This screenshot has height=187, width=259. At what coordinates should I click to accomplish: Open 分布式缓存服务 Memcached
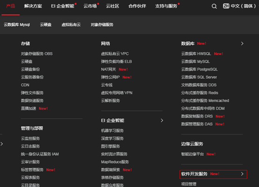[205, 101]
